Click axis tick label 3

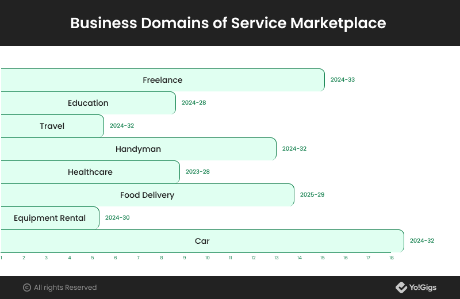[x=46, y=258]
